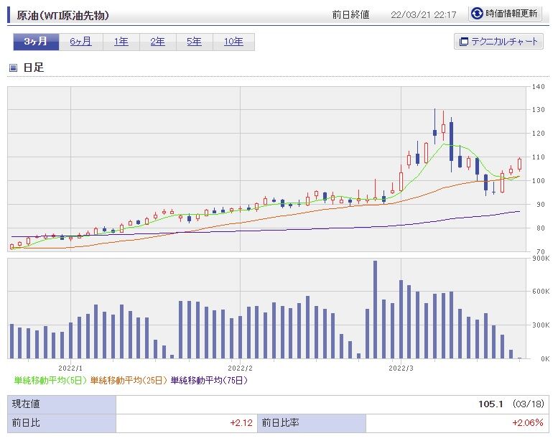Click the refresh icon for 時価情報更新

point(477,13)
